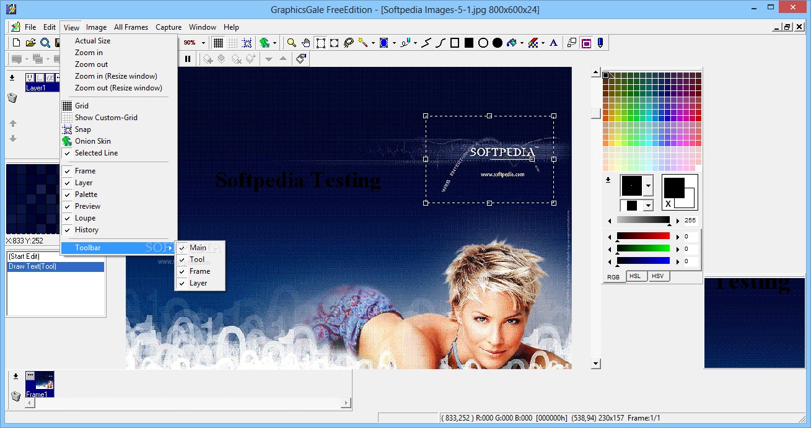
Task: Select the straight line tool
Action: (426, 43)
